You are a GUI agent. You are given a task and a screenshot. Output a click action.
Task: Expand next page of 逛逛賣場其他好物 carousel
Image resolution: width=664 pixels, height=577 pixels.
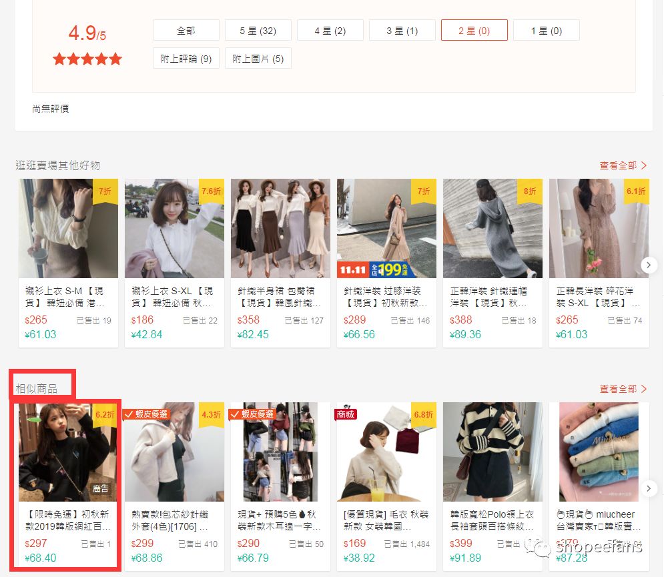click(649, 265)
